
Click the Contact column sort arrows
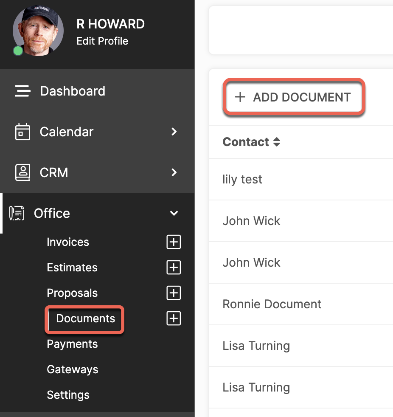tap(277, 142)
